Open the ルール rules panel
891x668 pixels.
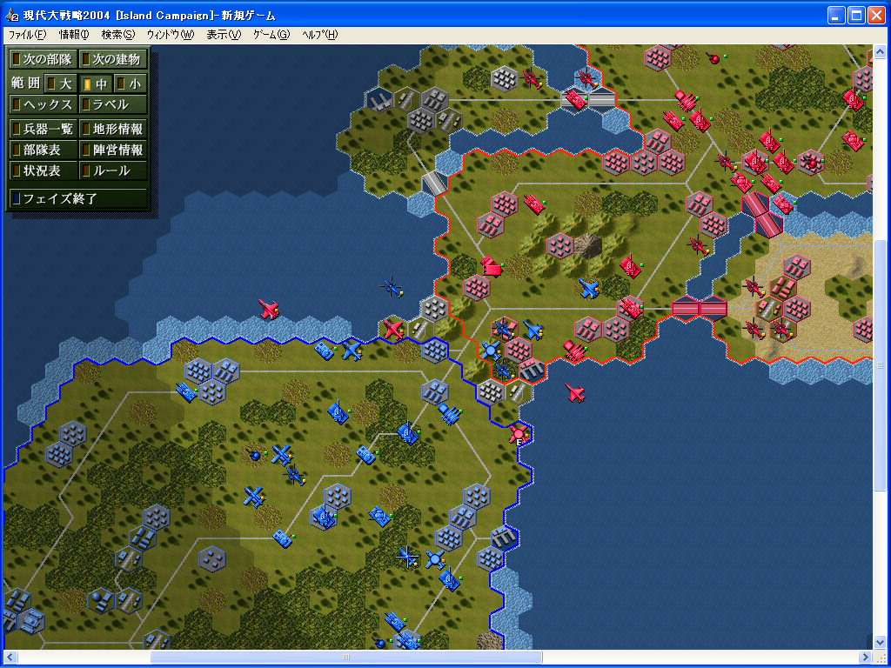(113, 170)
